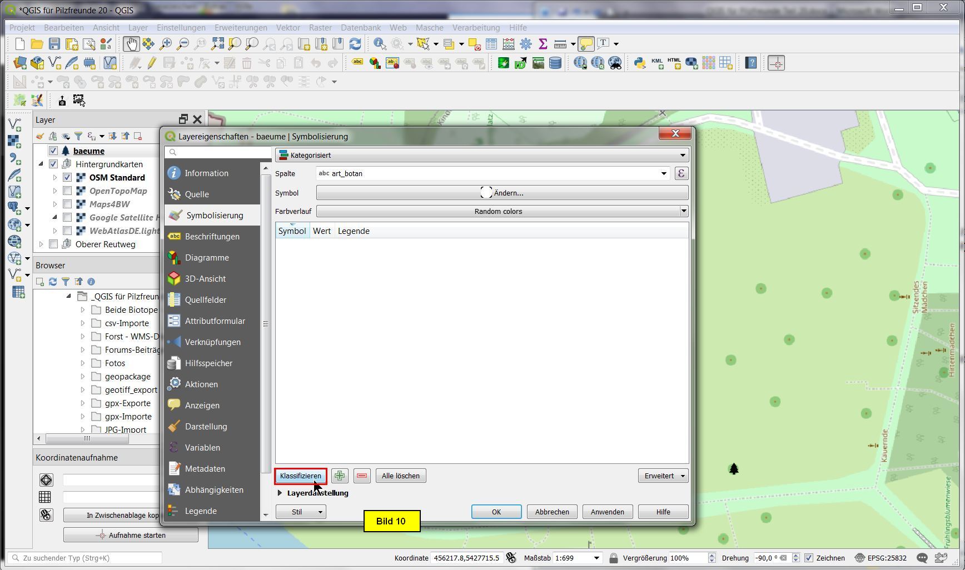Click the Identify Features tool icon

(380, 44)
